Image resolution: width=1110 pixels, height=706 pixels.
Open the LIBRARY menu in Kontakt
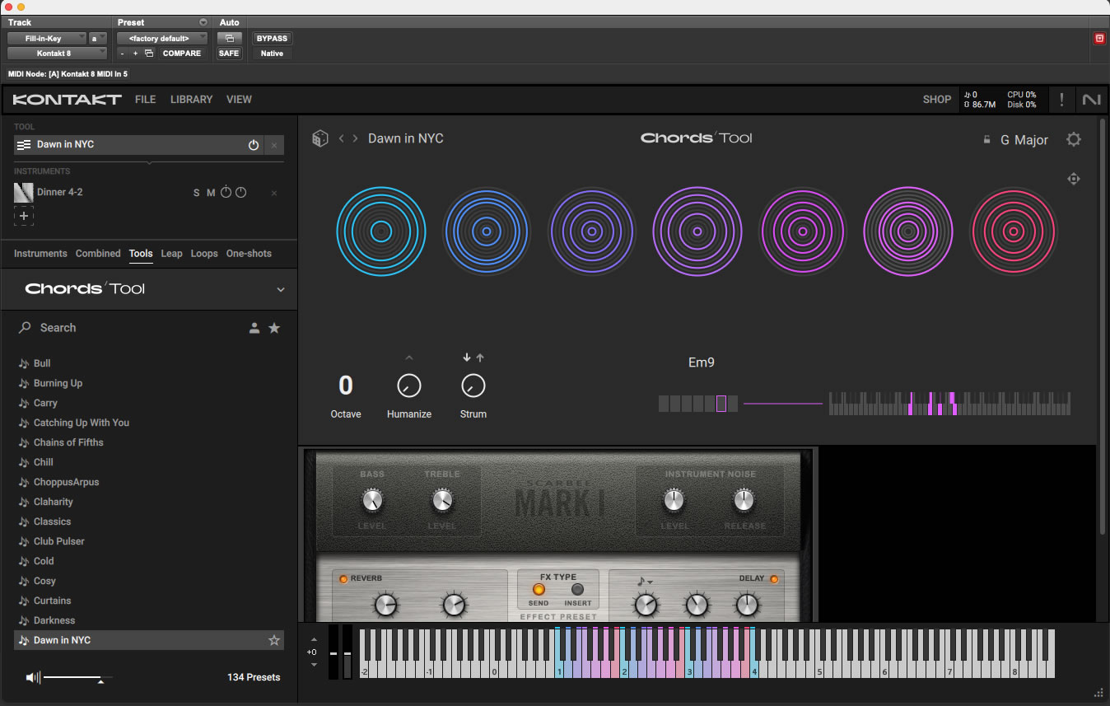192,100
